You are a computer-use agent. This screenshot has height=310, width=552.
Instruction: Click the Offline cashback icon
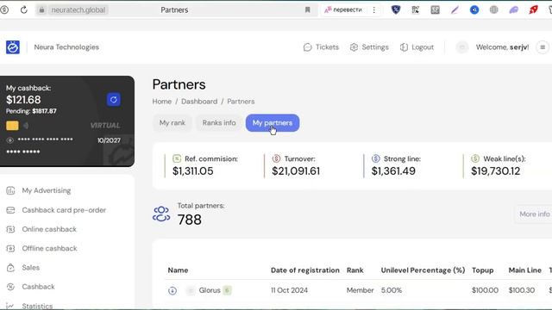pyautogui.click(x=10, y=249)
